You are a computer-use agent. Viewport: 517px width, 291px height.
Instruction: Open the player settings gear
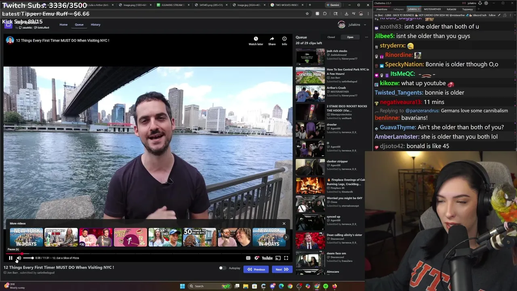coord(256,258)
